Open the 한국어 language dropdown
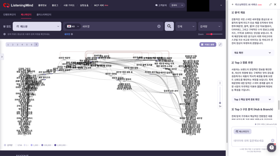This screenshot has height=156, width=280. point(177,5)
